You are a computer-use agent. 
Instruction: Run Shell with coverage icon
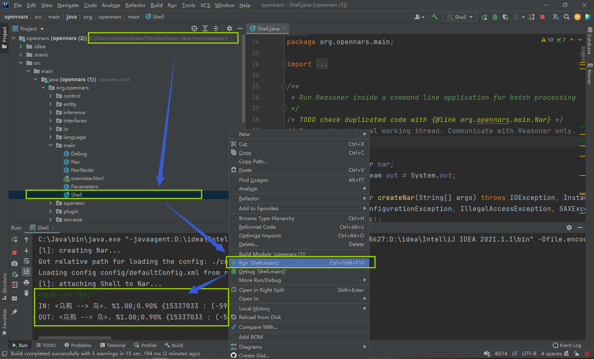click(x=505, y=17)
